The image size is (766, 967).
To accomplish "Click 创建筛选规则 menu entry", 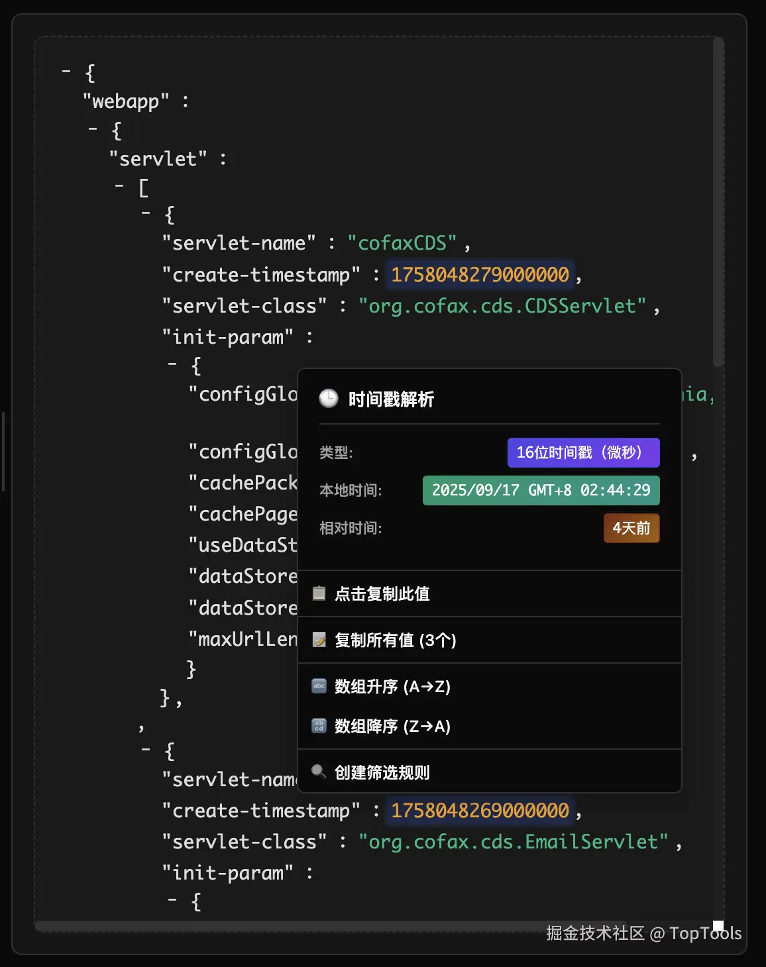I will point(382,772).
